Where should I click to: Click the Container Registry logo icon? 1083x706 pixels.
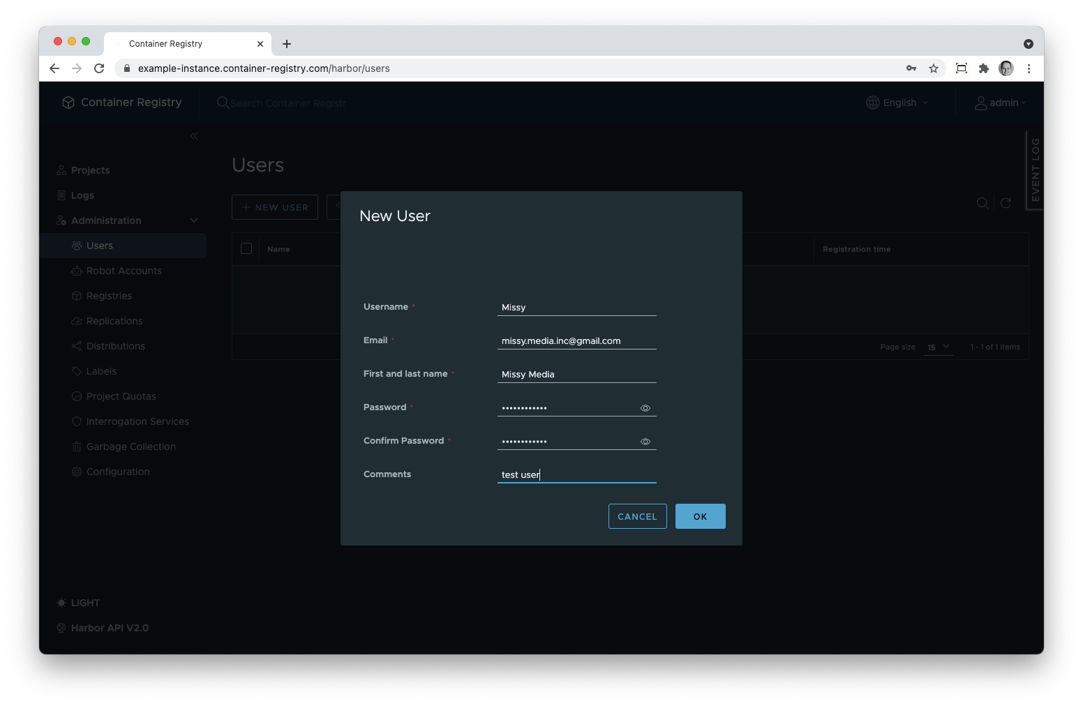pyautogui.click(x=68, y=103)
